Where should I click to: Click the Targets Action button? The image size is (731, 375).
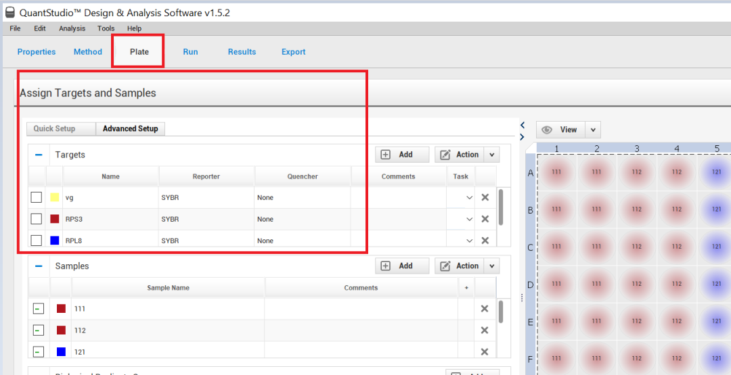[459, 155]
